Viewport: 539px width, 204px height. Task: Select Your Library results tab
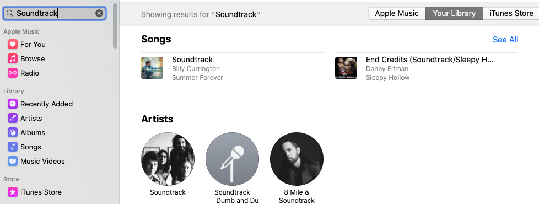[454, 13]
